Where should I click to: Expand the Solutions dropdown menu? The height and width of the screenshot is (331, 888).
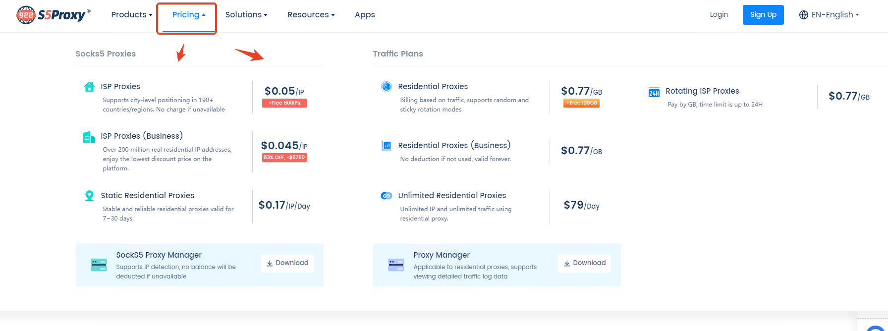pos(246,15)
